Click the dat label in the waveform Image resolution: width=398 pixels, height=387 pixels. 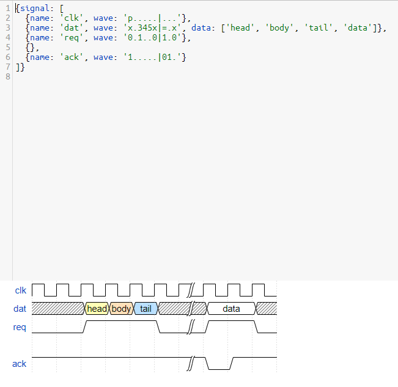pyautogui.click(x=20, y=309)
